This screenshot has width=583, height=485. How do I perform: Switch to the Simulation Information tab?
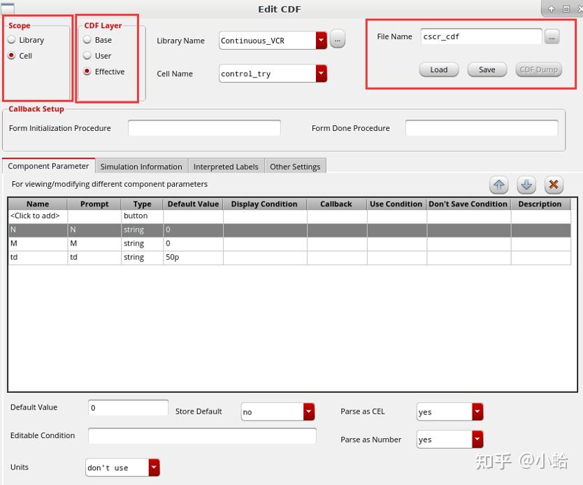click(141, 167)
